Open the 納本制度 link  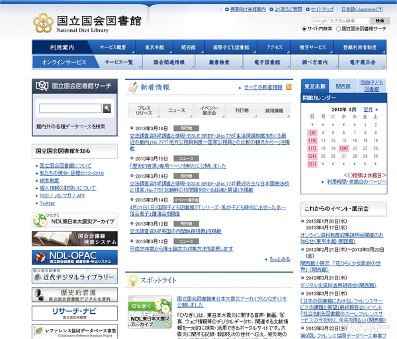[50, 181]
